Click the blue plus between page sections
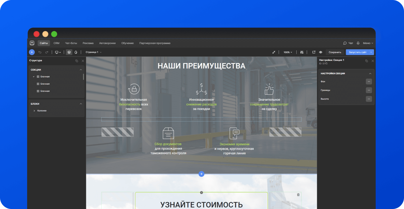404x209 pixels. coord(201,174)
